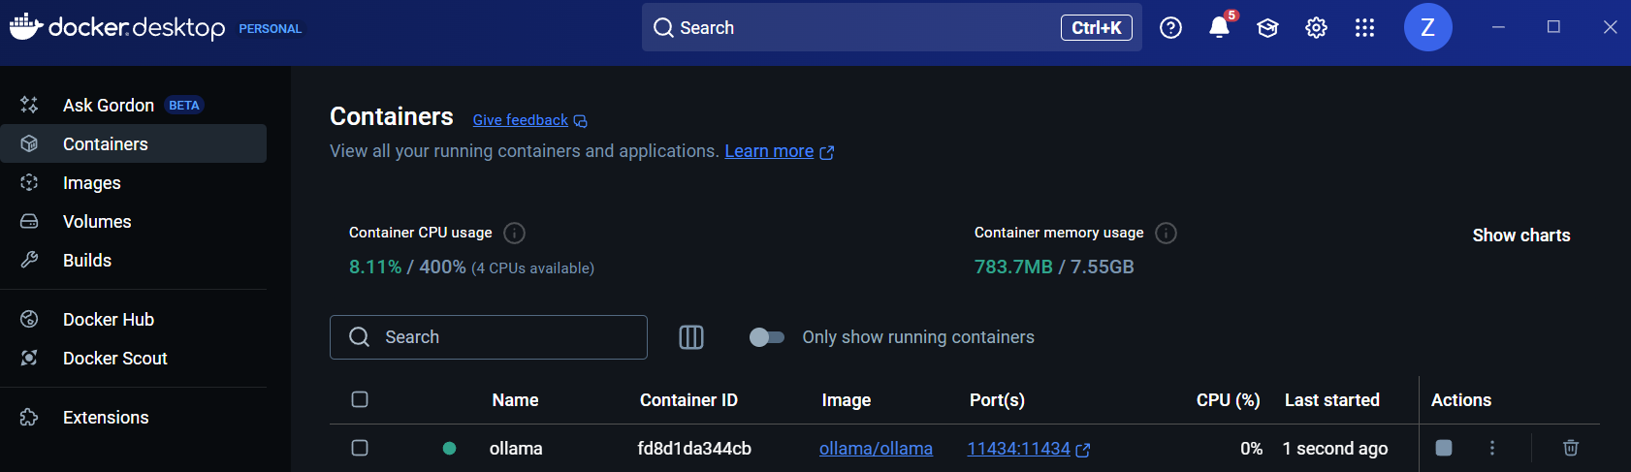Click the ollama container name
The height and width of the screenshot is (472, 1631).
pyautogui.click(x=516, y=449)
